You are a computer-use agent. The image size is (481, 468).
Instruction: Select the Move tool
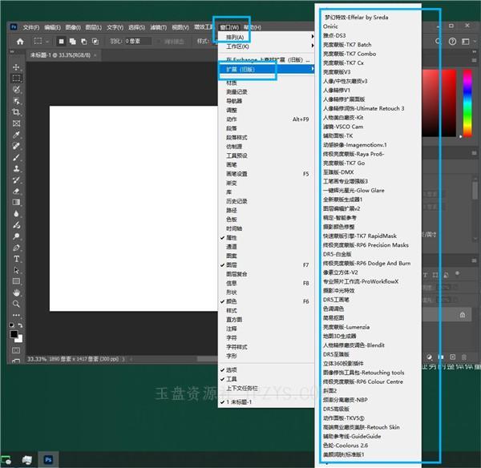point(16,67)
